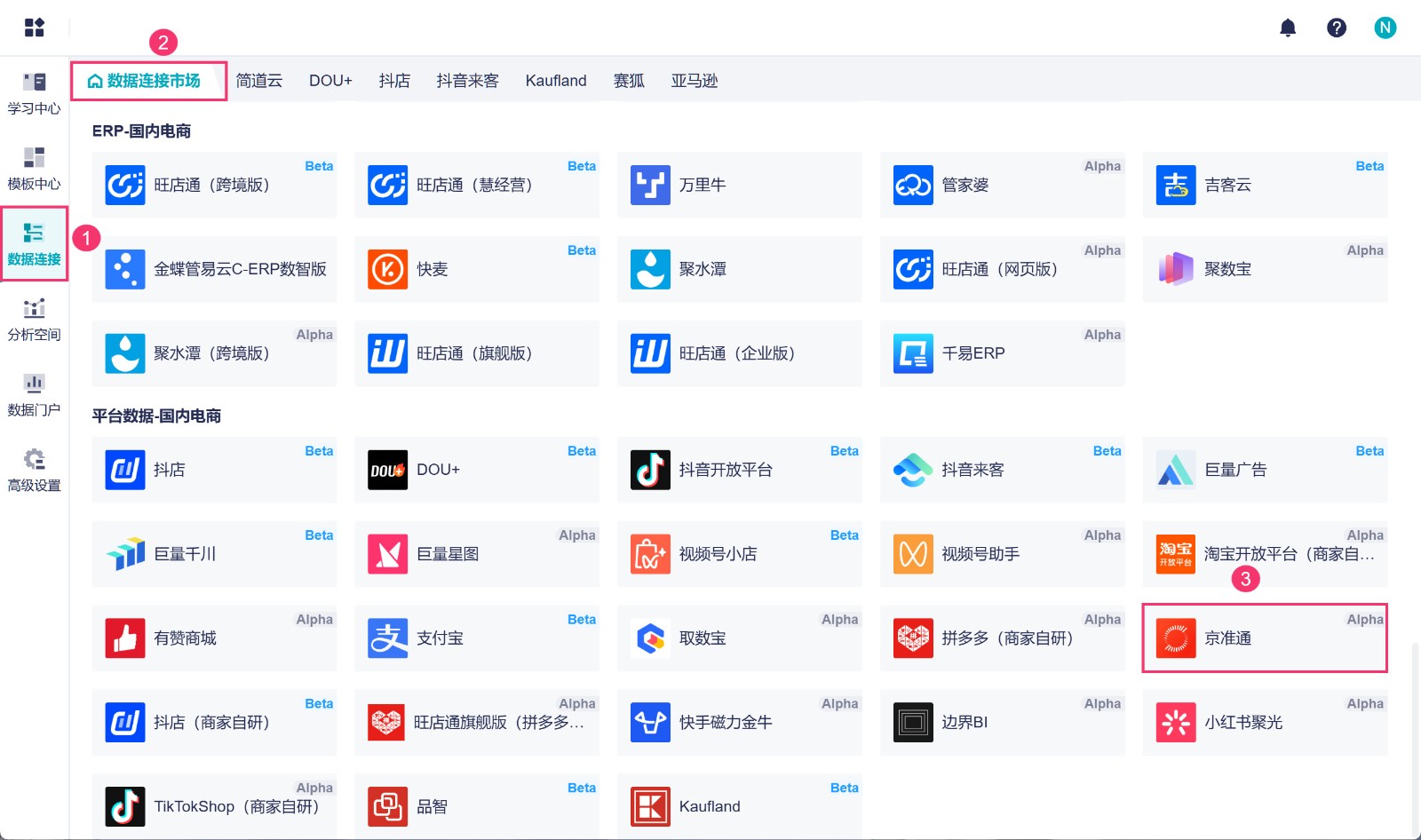Click the 抖音开放平台 icon
The image size is (1421, 840).
[650, 470]
